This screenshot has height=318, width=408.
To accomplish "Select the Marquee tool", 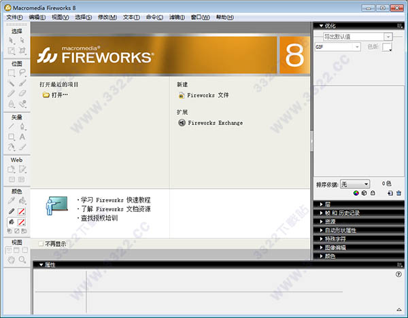I will 11,73.
